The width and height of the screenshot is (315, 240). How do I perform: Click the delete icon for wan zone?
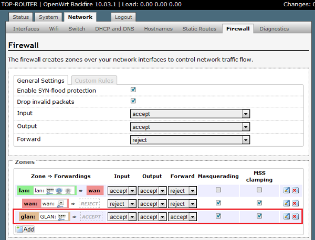tap(295, 203)
